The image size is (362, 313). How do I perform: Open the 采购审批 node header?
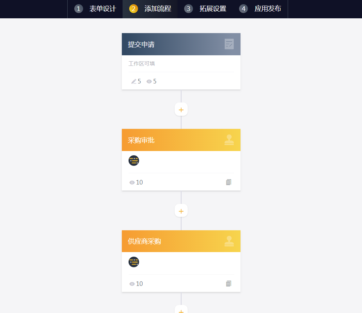coord(181,140)
